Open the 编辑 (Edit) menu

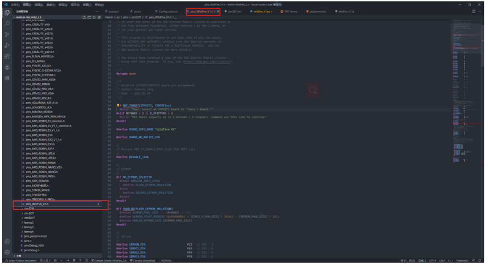(x=27, y=5)
